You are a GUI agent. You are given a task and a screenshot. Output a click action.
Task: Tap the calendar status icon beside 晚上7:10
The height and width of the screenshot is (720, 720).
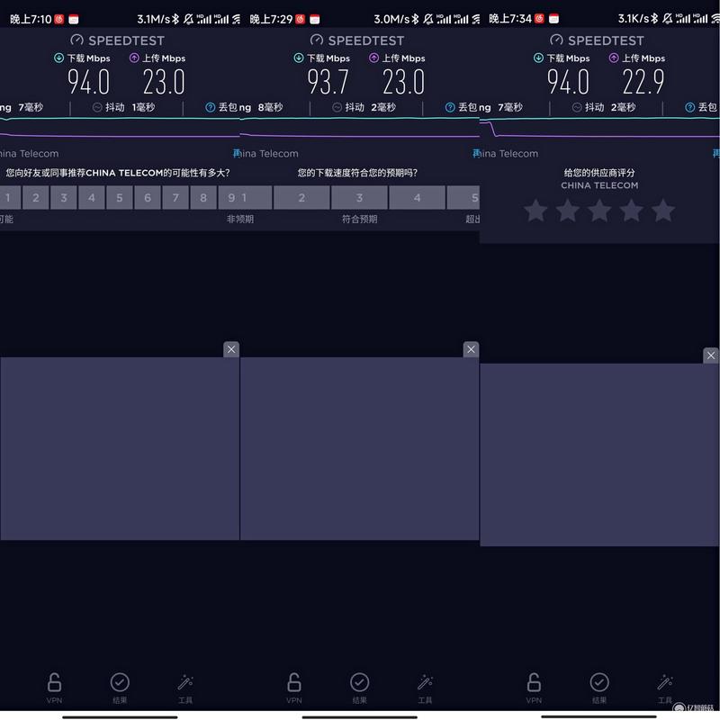tap(74, 19)
